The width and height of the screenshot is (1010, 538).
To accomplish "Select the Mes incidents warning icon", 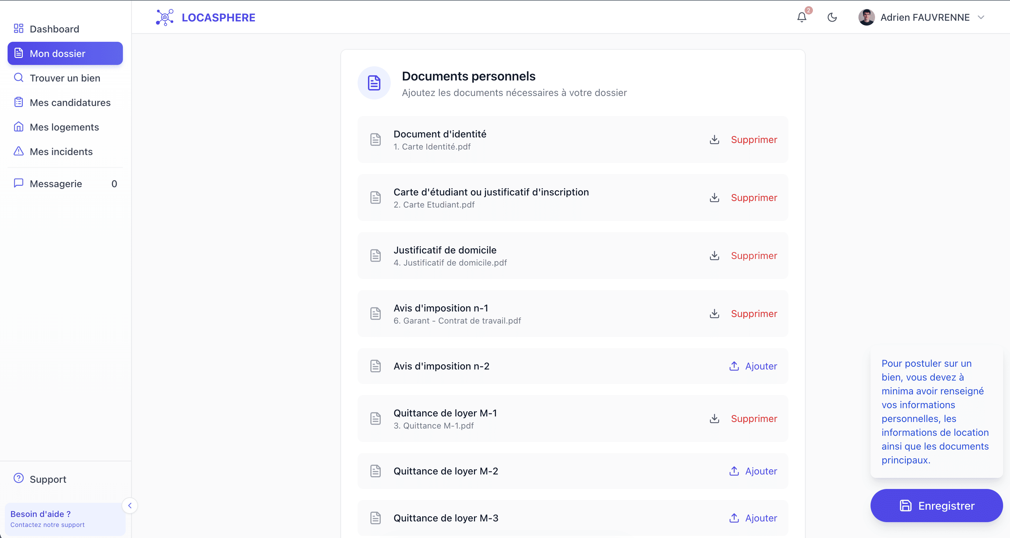I will pyautogui.click(x=18, y=151).
